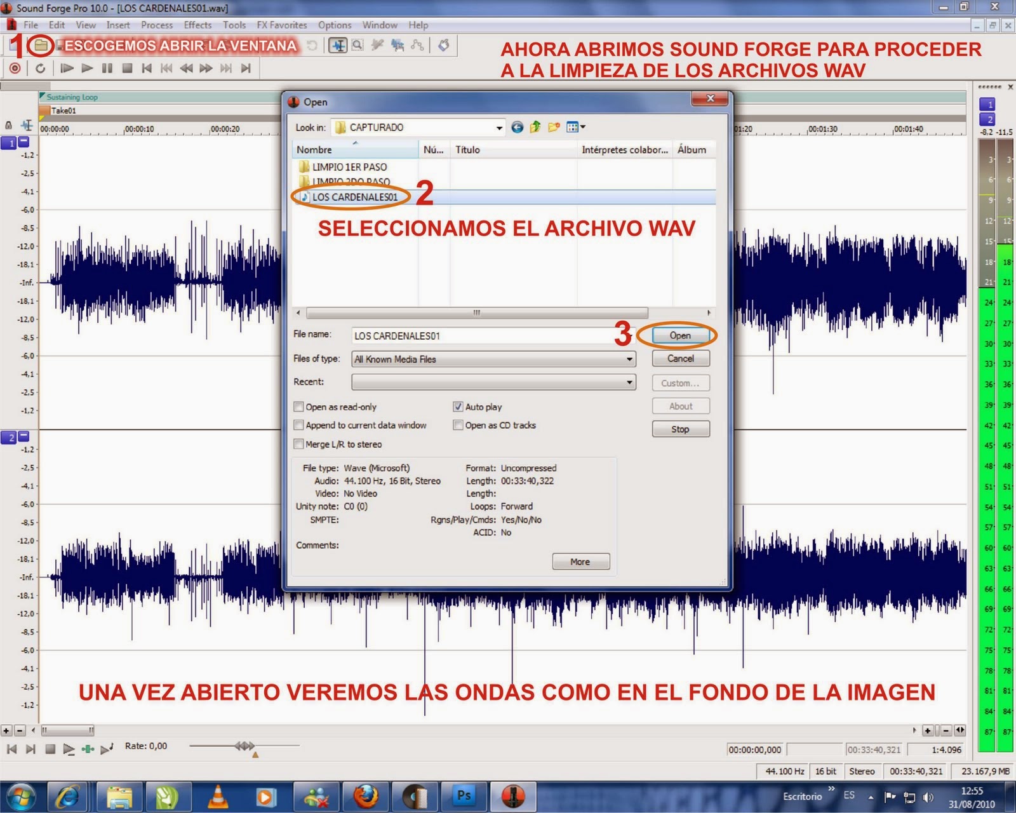Screen dimensions: 1016x813
Task: Click the go back icon in Open dialog
Action: coord(517,127)
